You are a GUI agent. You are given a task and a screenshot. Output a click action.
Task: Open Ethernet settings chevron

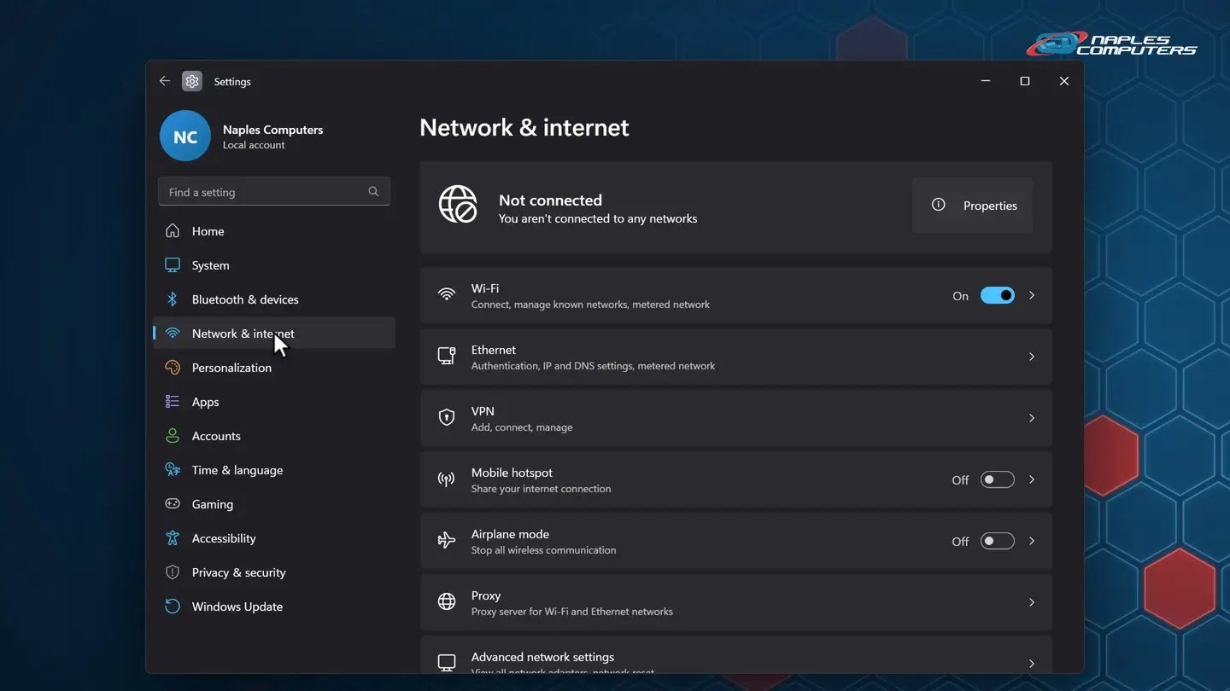(x=1032, y=357)
